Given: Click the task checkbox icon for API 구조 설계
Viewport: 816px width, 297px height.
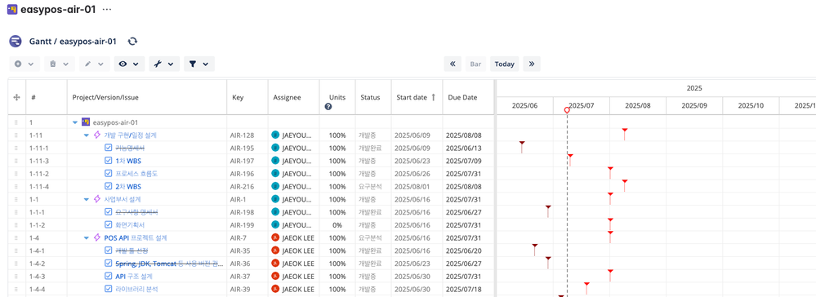Looking at the screenshot, I should click(x=109, y=277).
